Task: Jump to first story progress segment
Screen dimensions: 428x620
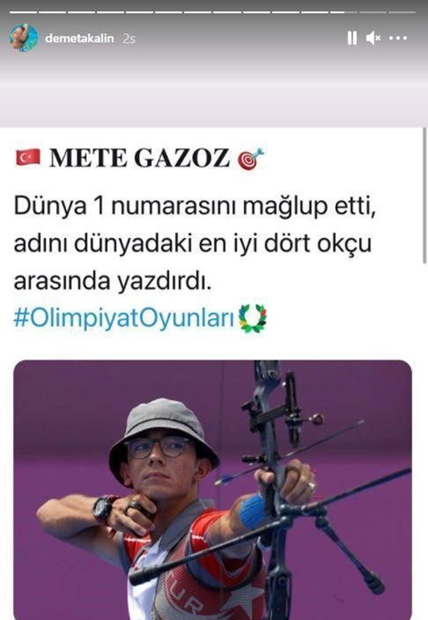Action: (24, 12)
